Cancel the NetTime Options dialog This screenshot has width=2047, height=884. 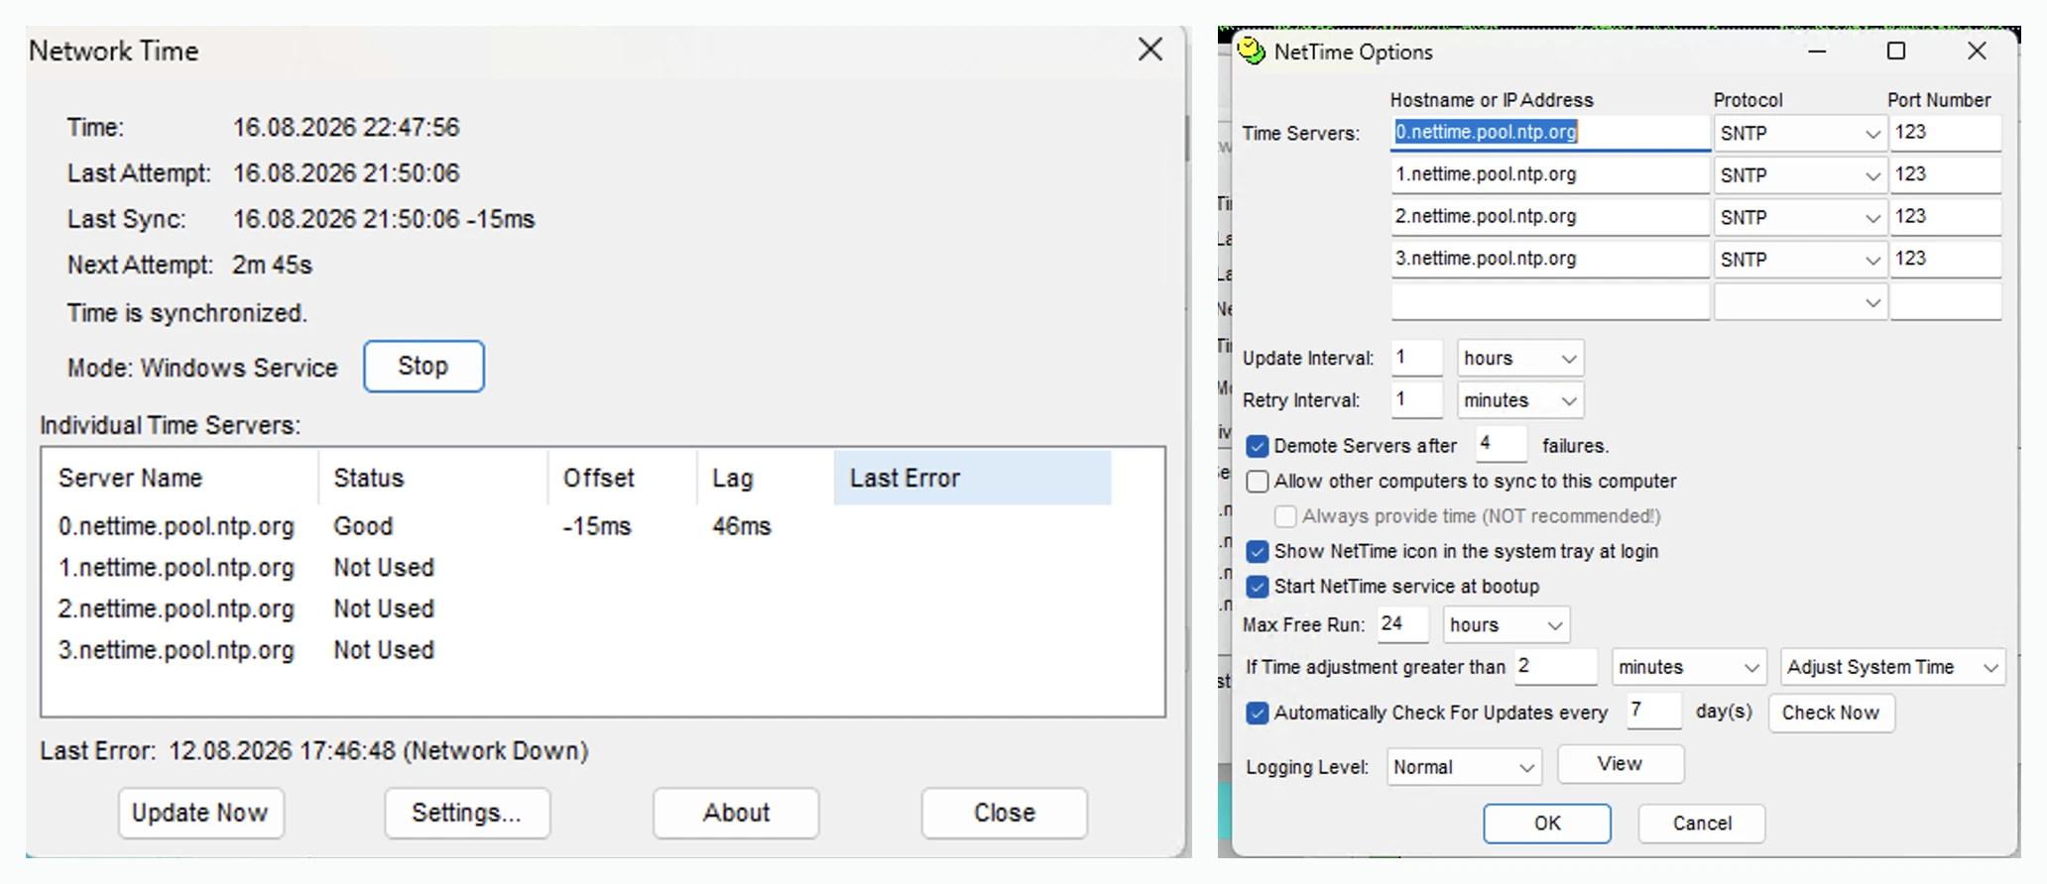coord(1702,824)
